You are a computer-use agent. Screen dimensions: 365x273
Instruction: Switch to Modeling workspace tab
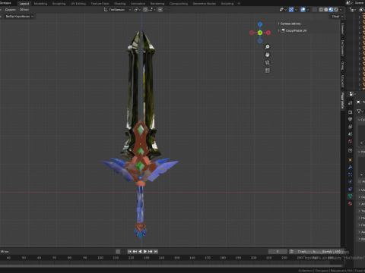(x=40, y=4)
